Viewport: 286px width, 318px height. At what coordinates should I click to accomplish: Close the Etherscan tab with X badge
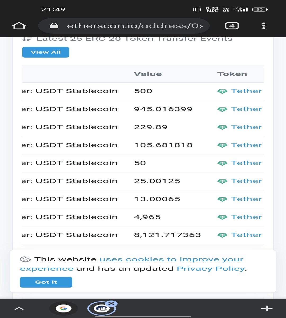click(x=111, y=304)
